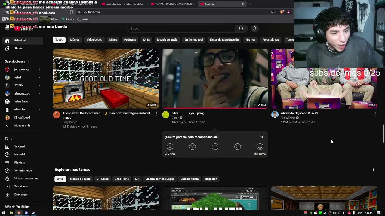Open the IShowSpeed subscription channel
This screenshot has width=385, height=216.
click(23, 117)
